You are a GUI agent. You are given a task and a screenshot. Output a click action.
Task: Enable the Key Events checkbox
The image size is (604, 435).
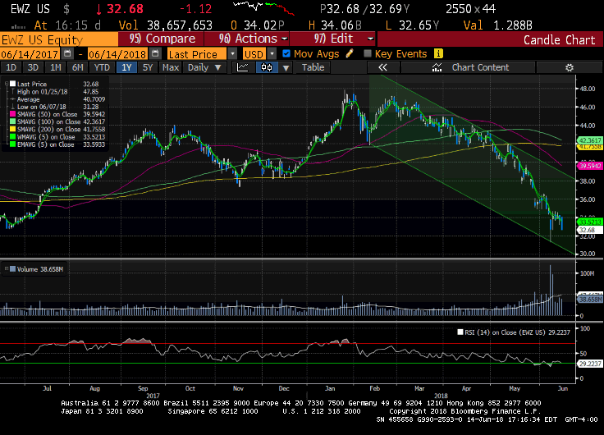[368, 53]
